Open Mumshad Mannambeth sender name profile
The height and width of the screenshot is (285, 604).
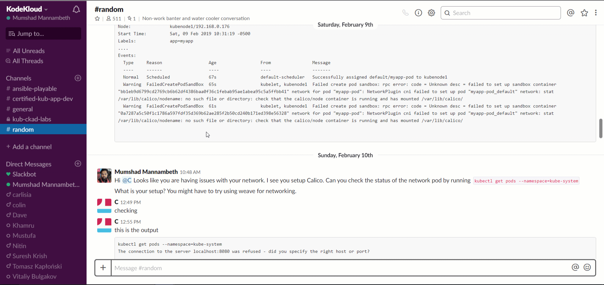(146, 172)
